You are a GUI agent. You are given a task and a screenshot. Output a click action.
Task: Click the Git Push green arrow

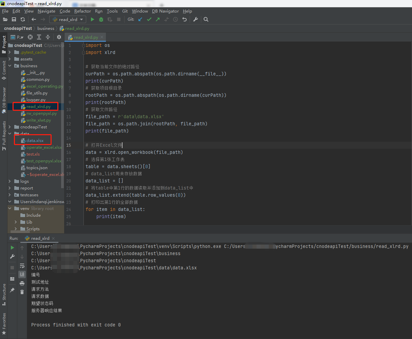click(x=158, y=19)
